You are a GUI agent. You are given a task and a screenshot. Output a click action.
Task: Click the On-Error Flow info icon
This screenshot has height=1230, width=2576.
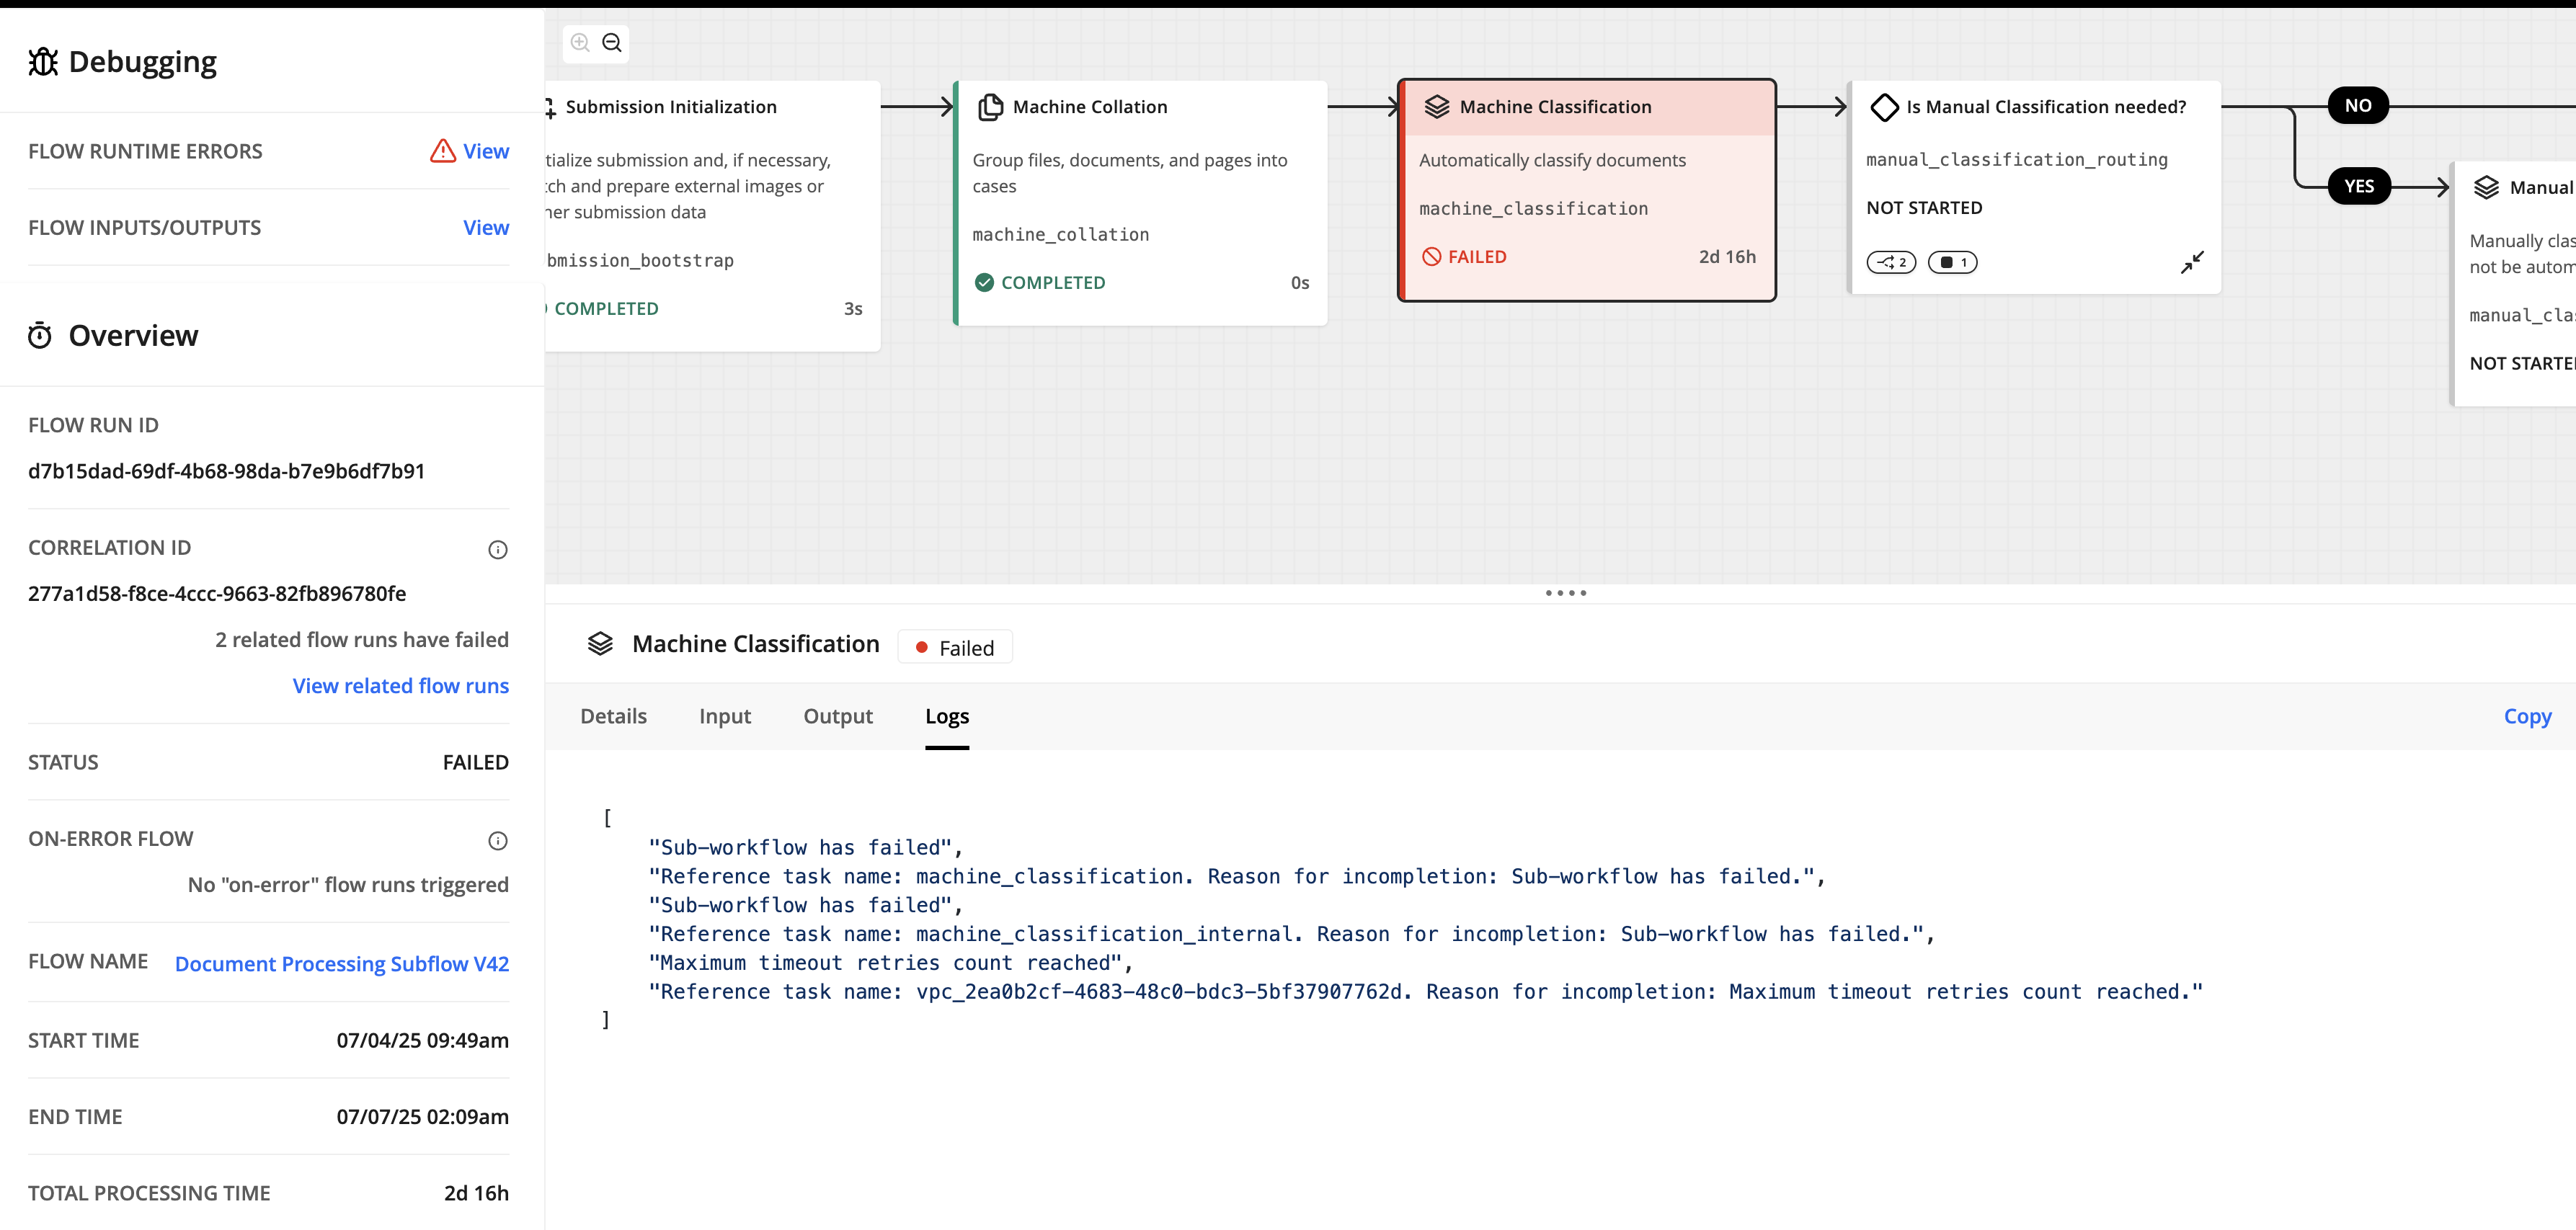pos(497,840)
